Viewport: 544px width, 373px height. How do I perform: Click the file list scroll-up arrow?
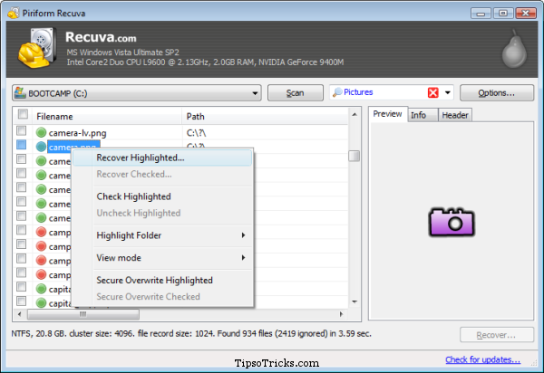[355, 114]
